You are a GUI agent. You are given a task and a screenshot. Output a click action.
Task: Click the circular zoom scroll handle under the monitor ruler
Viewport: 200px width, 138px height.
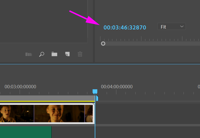pyautogui.click(x=103, y=43)
